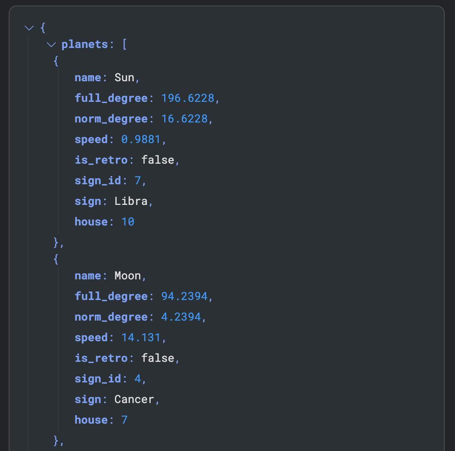Viewport: 455px width, 451px height.
Task: Click the norm_degree value 16.6228
Action: pyautogui.click(x=184, y=119)
